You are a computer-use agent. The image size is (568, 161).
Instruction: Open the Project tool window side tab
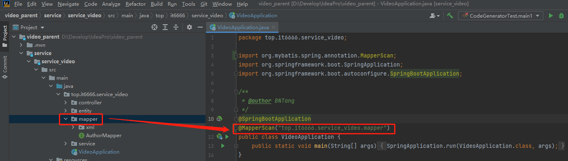point(5,36)
